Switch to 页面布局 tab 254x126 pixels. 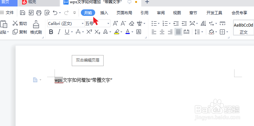(124, 13)
